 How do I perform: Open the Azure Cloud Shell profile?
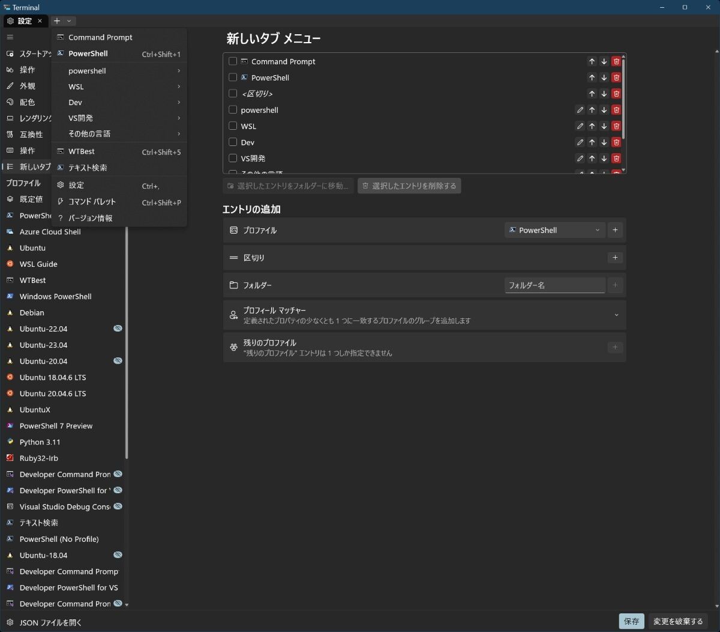[x=63, y=232]
